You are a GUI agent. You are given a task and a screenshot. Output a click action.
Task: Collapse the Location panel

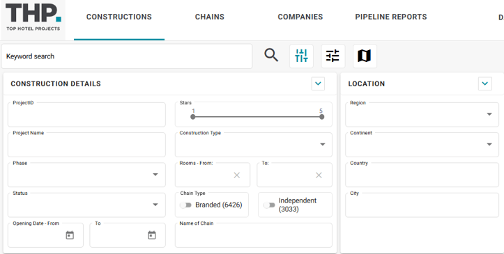pyautogui.click(x=484, y=84)
